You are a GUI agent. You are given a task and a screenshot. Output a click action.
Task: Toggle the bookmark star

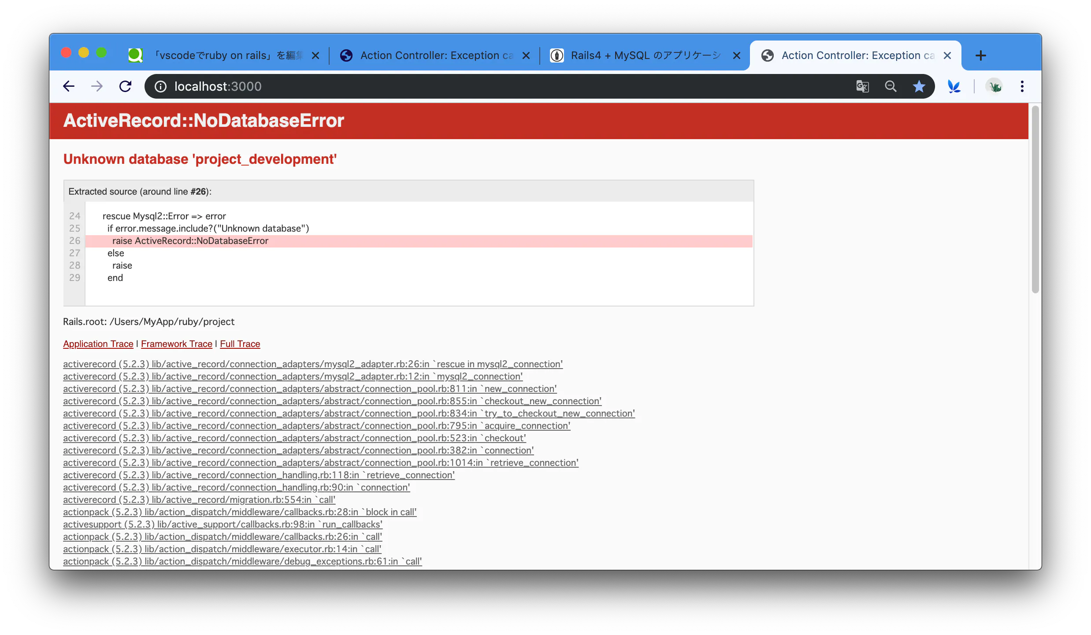point(919,86)
